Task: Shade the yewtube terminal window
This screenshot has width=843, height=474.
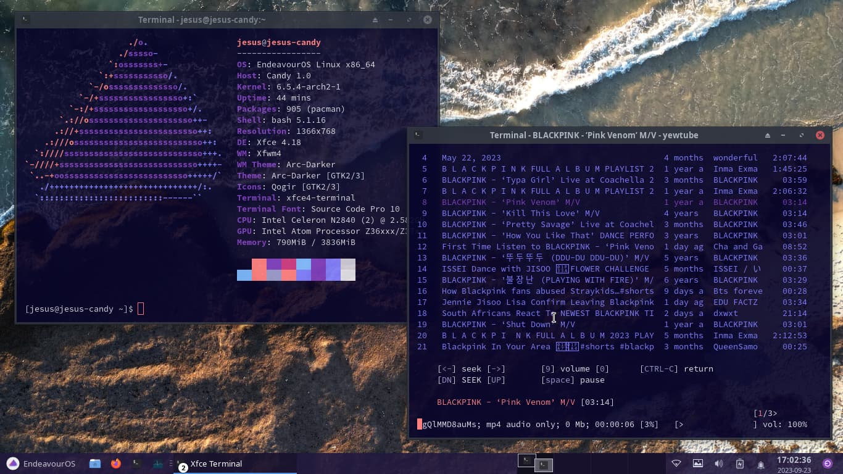Action: tap(768, 135)
